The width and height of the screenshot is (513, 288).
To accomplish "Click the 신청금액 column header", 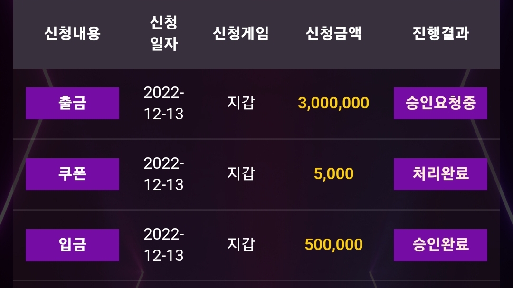I will (333, 33).
